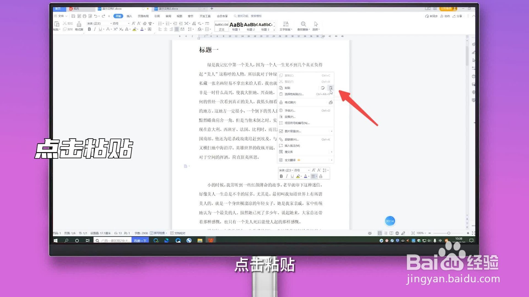Select 插入批注(M) in the context menu
The height and width of the screenshot is (297, 529).
(x=305, y=146)
